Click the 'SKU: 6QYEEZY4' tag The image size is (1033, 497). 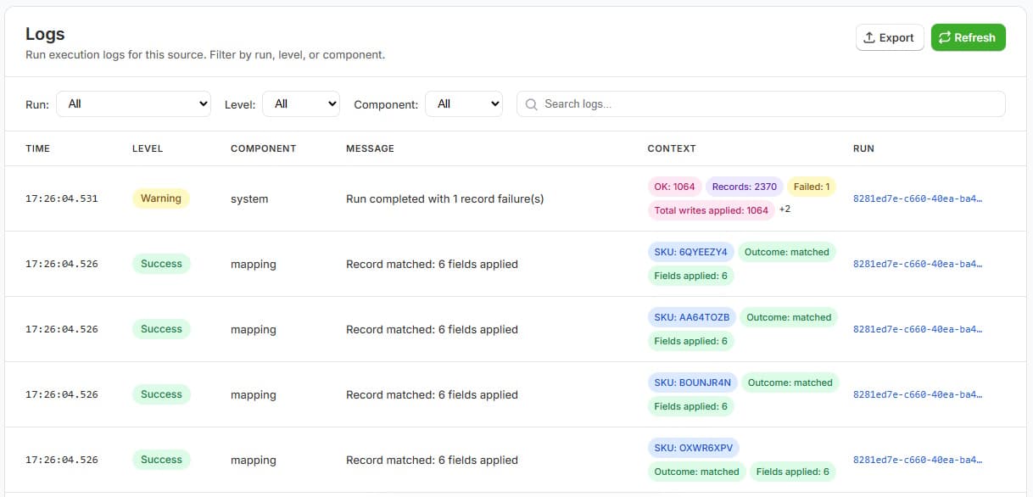pyautogui.click(x=690, y=252)
